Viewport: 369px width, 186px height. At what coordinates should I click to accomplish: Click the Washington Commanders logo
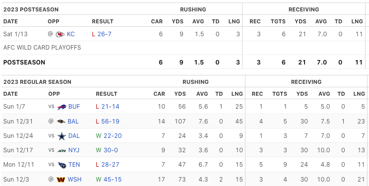pyautogui.click(x=61, y=180)
